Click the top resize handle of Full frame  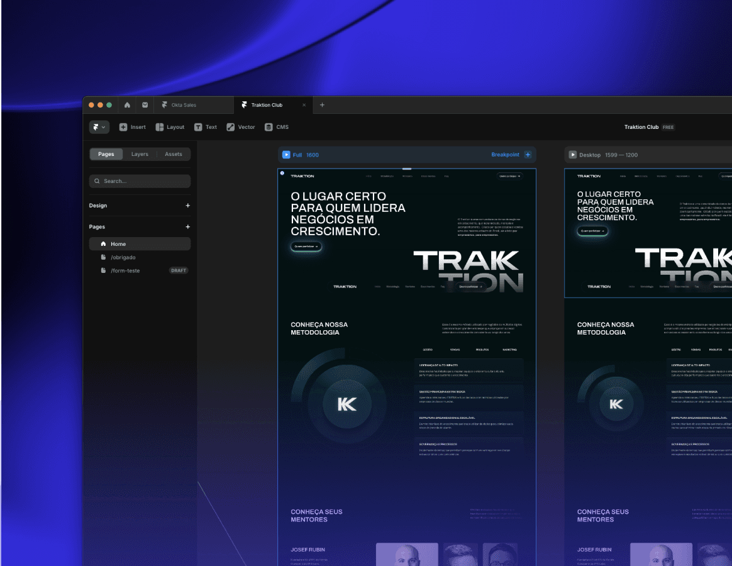tap(407, 169)
